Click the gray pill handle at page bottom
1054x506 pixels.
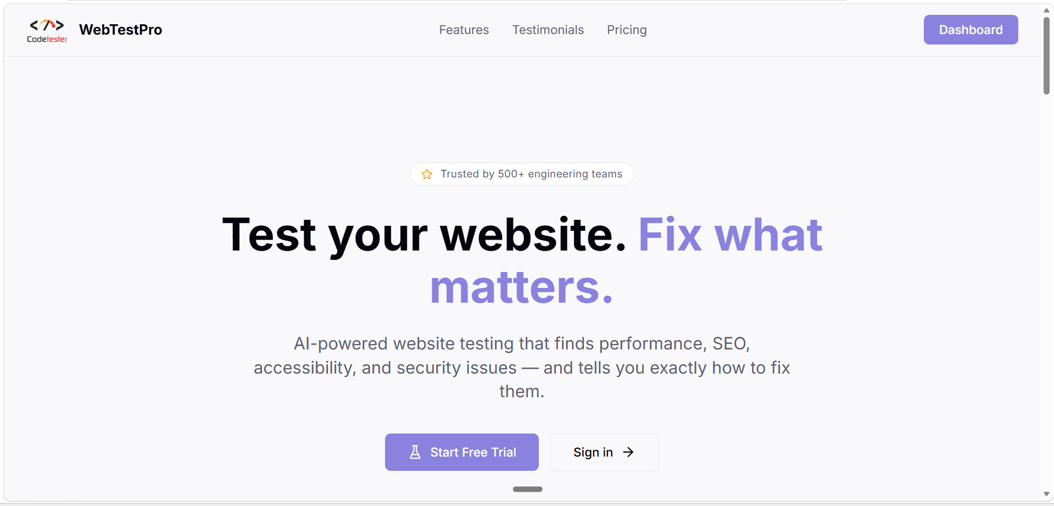pos(527,489)
